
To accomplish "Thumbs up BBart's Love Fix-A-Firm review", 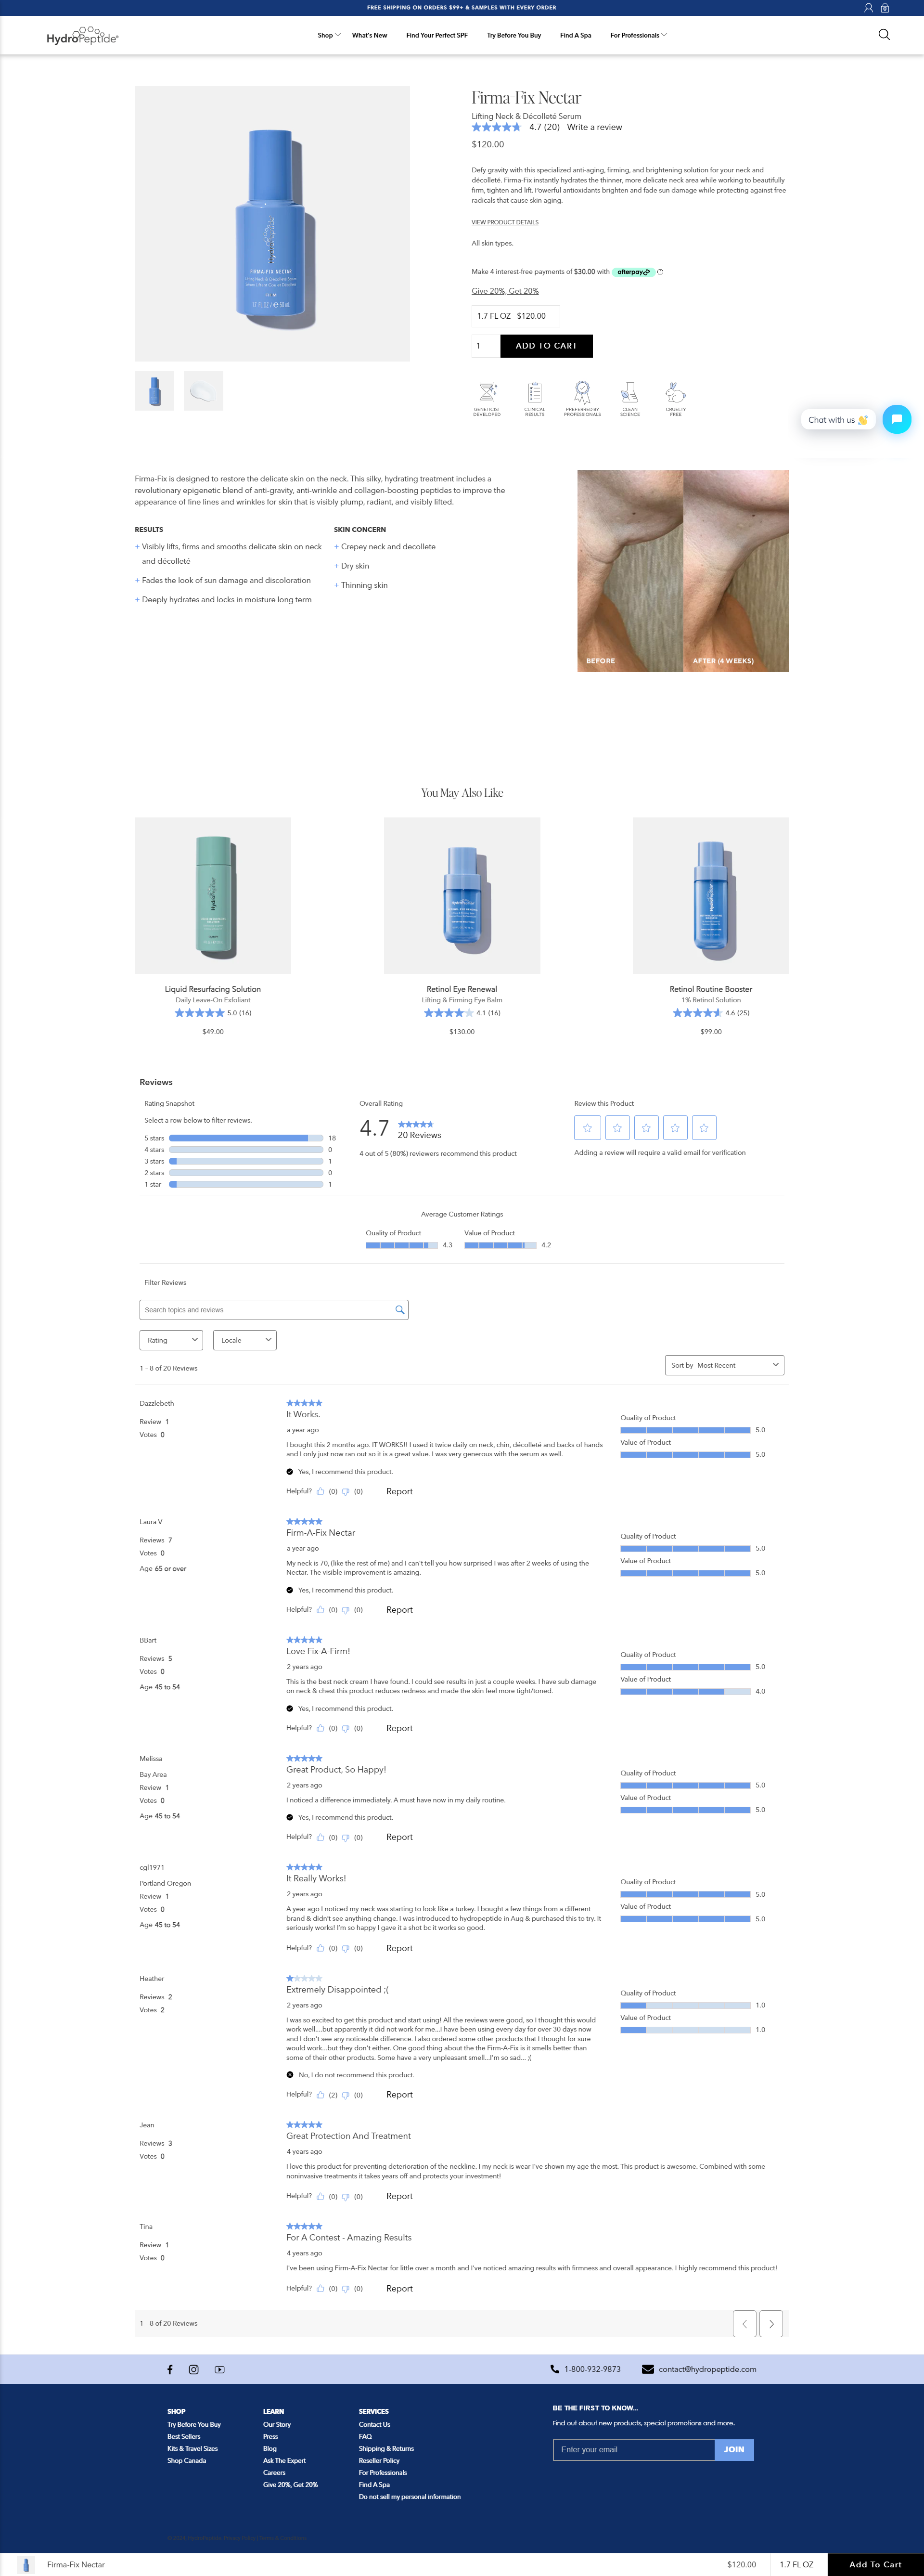I will point(321,1728).
